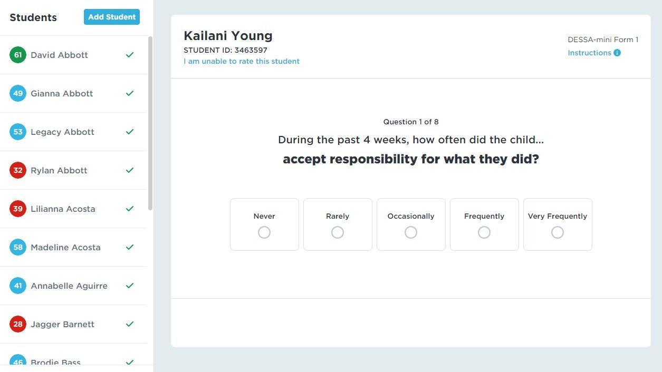Click 'I am unable to rate this student' link
The image size is (662, 372).
(242, 61)
